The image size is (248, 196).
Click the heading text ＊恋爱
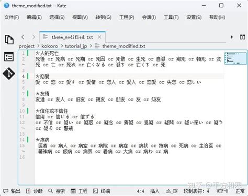tap(42, 76)
